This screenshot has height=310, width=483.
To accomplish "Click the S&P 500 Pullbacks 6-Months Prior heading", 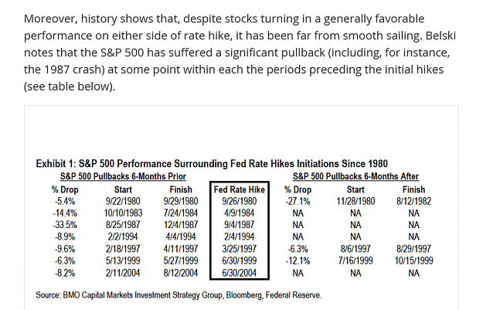I will (x=123, y=176).
